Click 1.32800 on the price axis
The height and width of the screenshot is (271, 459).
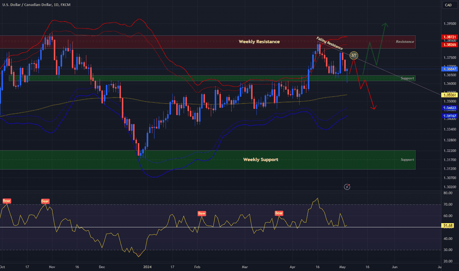[x=450, y=140]
